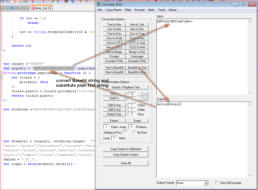258x190 pixels.
Task: Click Copy Output to Clipboard
Action: point(125,149)
